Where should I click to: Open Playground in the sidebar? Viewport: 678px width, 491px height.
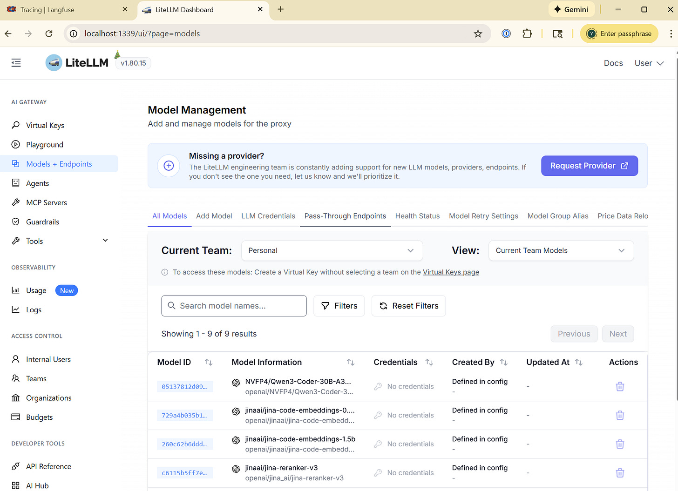(44, 145)
